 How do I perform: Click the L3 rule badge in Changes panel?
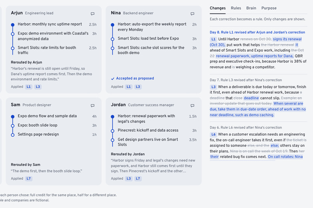(x=213, y=87)
